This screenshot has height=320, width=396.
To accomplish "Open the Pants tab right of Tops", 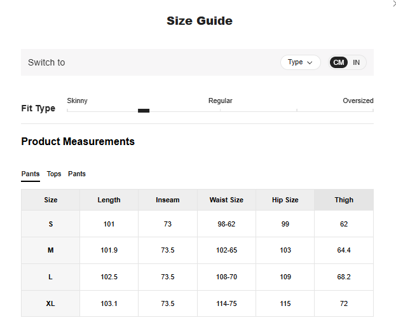I will point(77,174).
